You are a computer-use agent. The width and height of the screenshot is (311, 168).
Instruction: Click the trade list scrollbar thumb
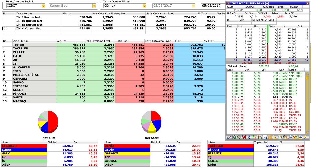[307, 78]
